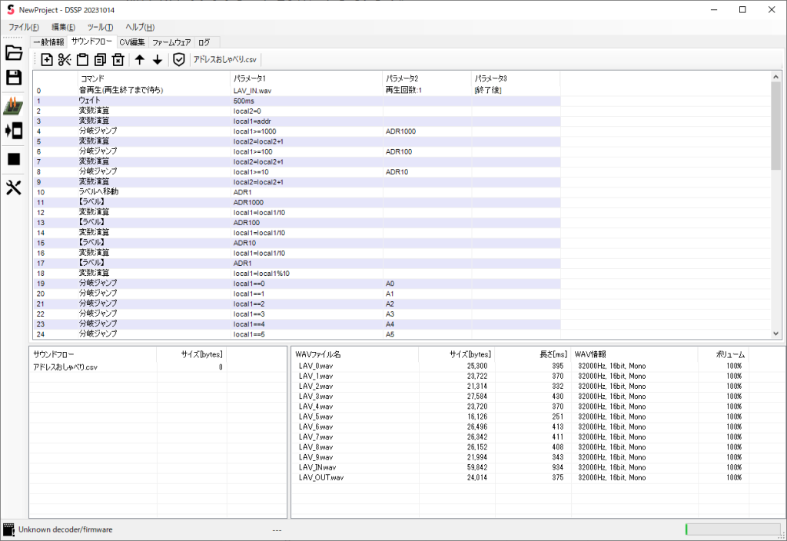Add a new row with plus icon

coord(47,60)
